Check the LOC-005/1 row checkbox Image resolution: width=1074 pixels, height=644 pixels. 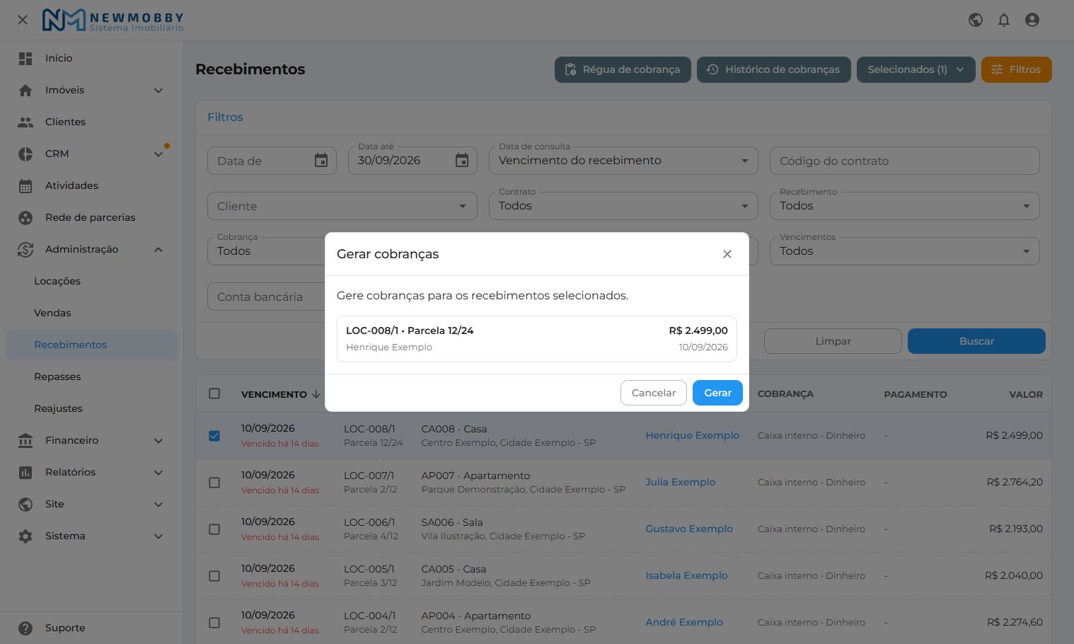[214, 576]
